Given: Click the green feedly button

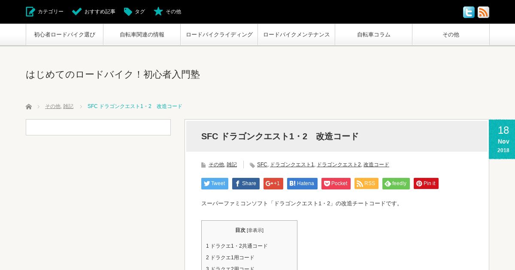Looking at the screenshot, I should (396, 183).
